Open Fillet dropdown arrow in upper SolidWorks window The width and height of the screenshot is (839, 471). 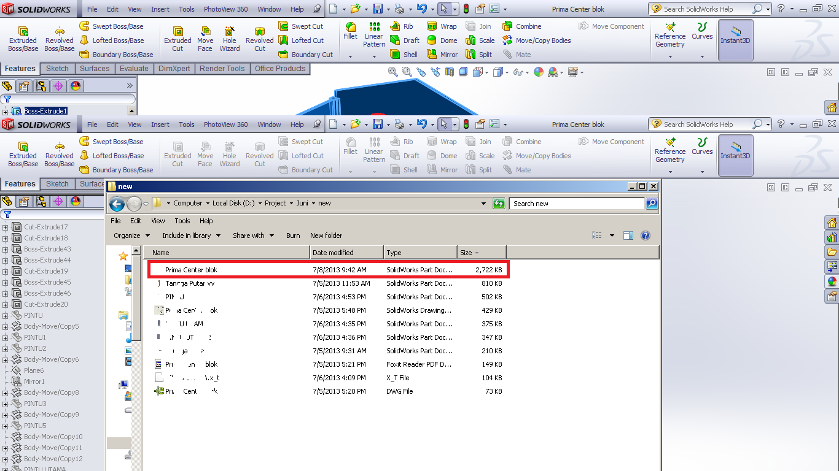350,56
